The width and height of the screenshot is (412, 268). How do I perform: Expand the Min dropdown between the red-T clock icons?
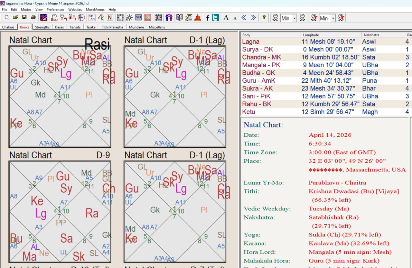333,18
